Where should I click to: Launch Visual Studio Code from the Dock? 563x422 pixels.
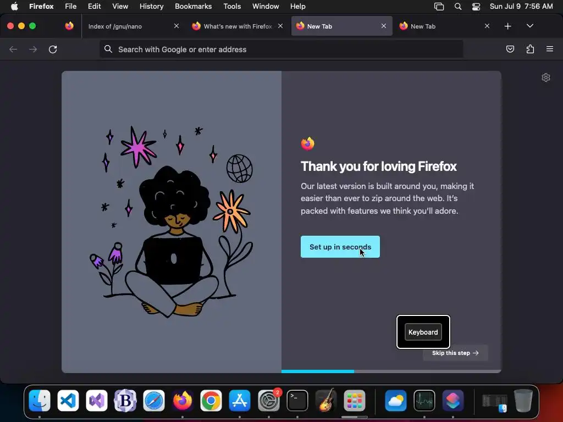point(68,401)
